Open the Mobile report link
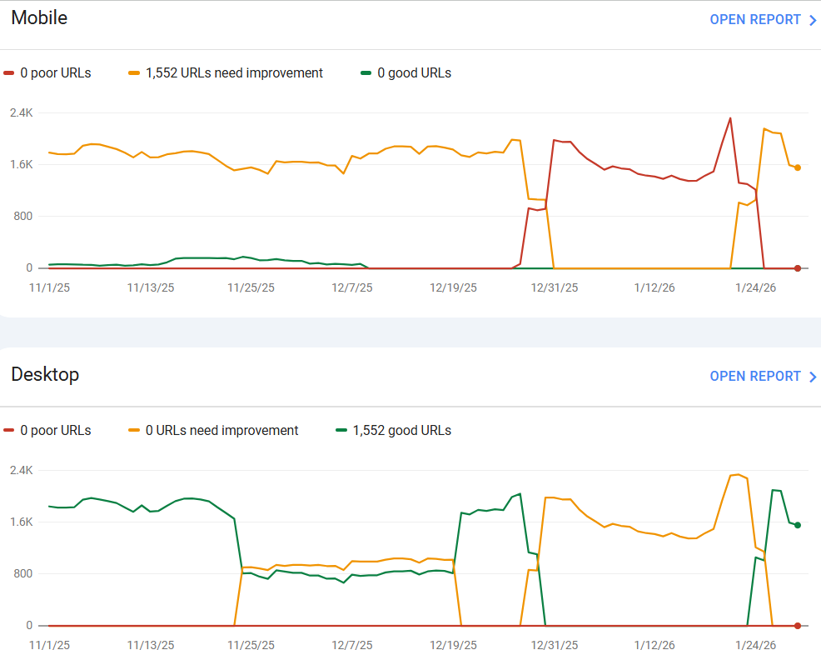This screenshot has width=821, height=650. [x=763, y=20]
